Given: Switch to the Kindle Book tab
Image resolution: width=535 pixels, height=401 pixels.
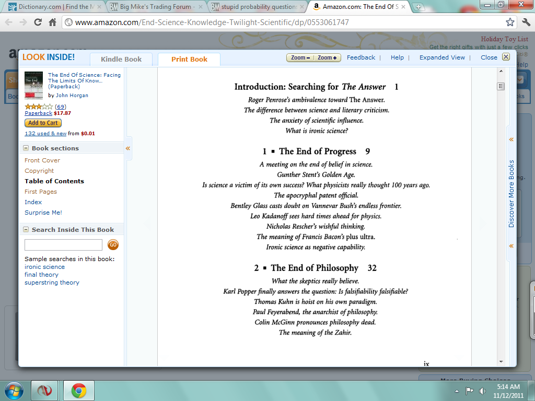Looking at the screenshot, I should tap(121, 59).
